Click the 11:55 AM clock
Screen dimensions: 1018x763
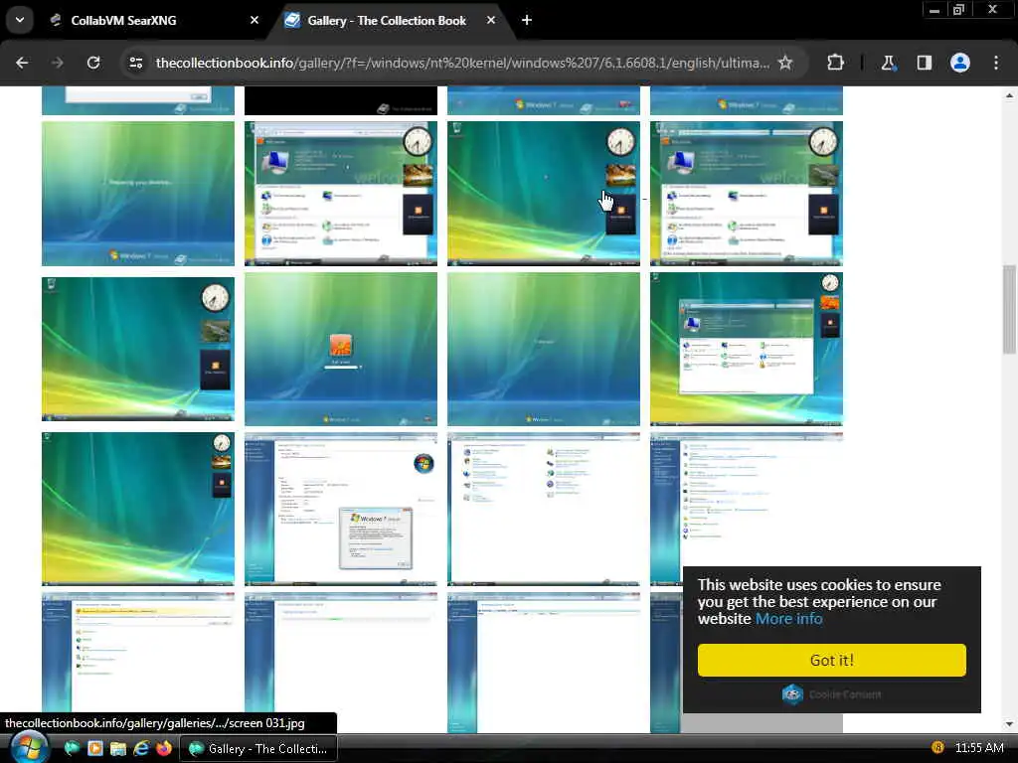(x=979, y=747)
